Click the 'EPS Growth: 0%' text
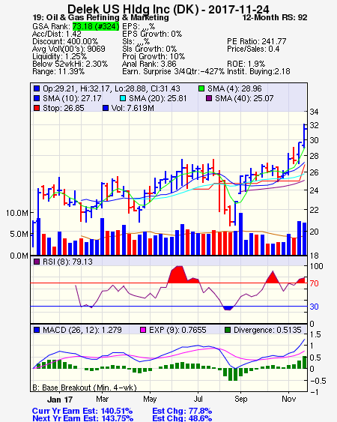 tap(152, 34)
